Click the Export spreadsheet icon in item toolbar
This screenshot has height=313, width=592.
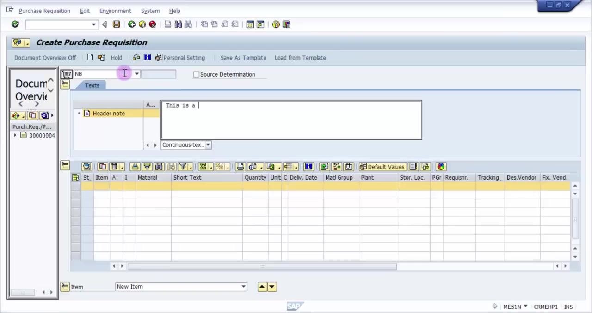pyautogui.click(x=271, y=167)
